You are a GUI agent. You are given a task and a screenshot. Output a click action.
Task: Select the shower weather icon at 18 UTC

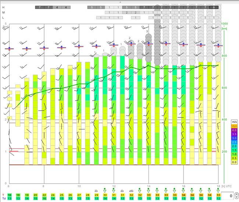pos(218,190)
